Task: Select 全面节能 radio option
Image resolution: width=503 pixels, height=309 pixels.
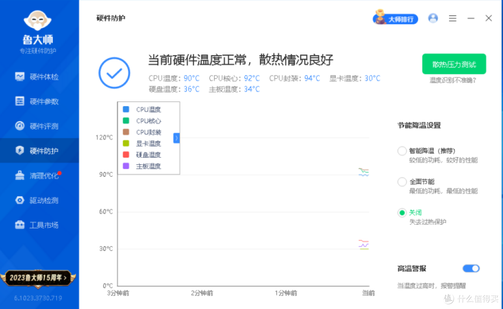Action: pos(401,182)
